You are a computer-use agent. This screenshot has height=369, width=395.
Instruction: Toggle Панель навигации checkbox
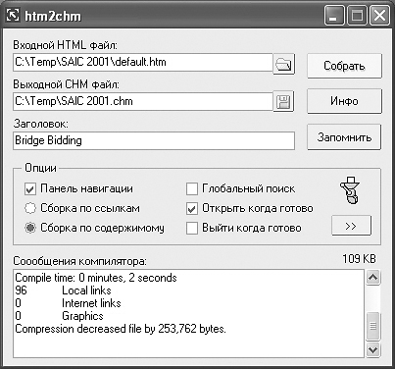tap(30, 189)
